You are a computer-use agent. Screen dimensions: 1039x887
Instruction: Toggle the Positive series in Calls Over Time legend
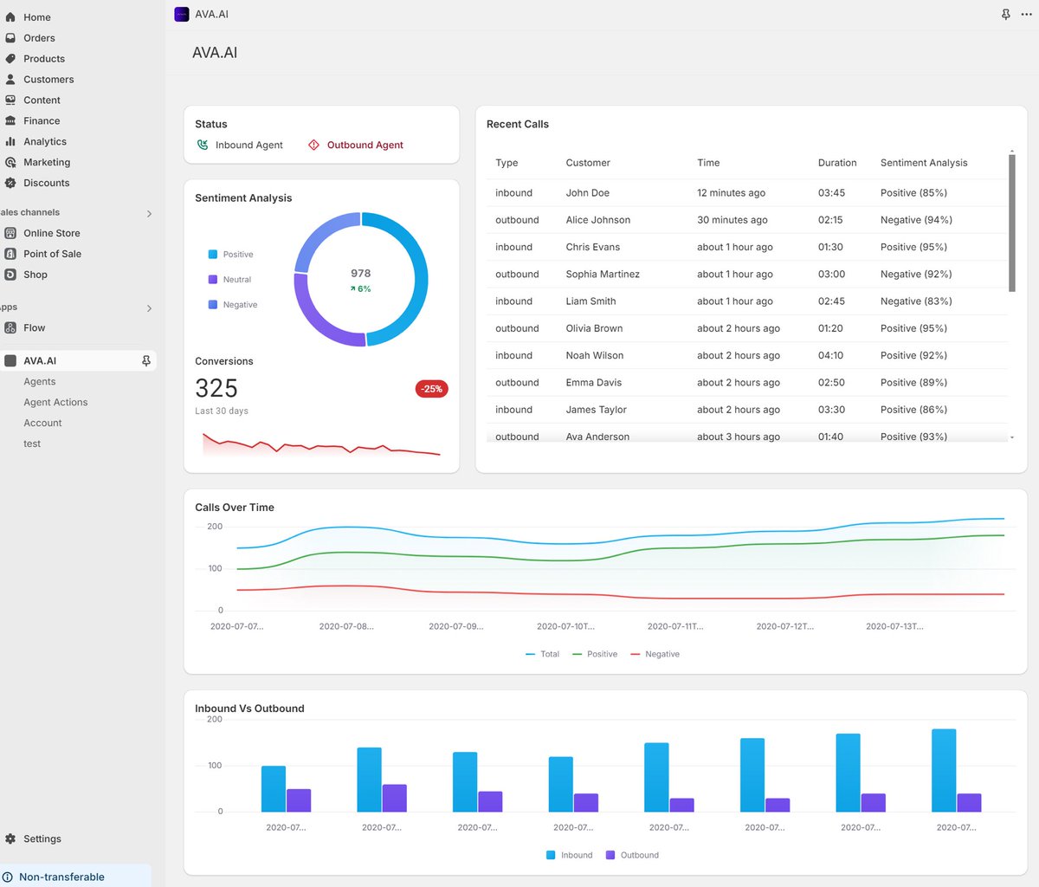pyautogui.click(x=595, y=654)
